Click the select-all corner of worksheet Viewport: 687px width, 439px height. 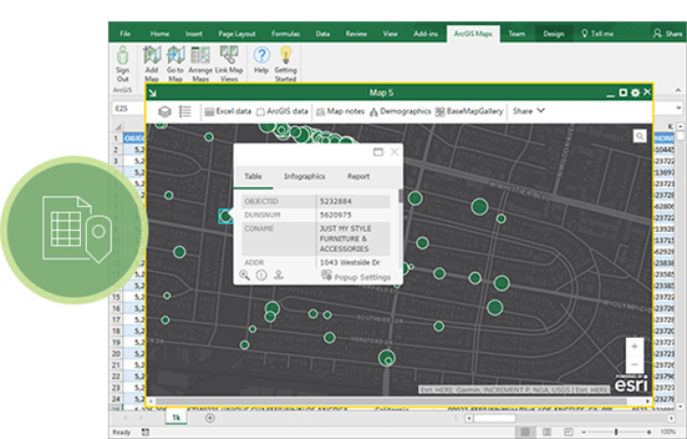click(117, 127)
